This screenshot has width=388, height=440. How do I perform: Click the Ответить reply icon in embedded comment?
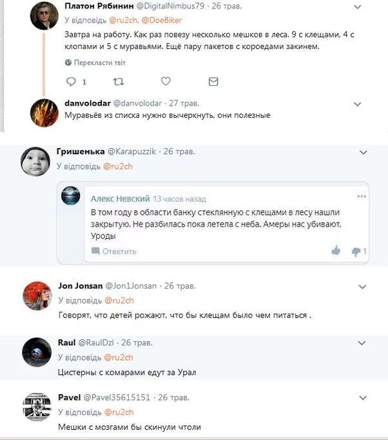click(95, 251)
